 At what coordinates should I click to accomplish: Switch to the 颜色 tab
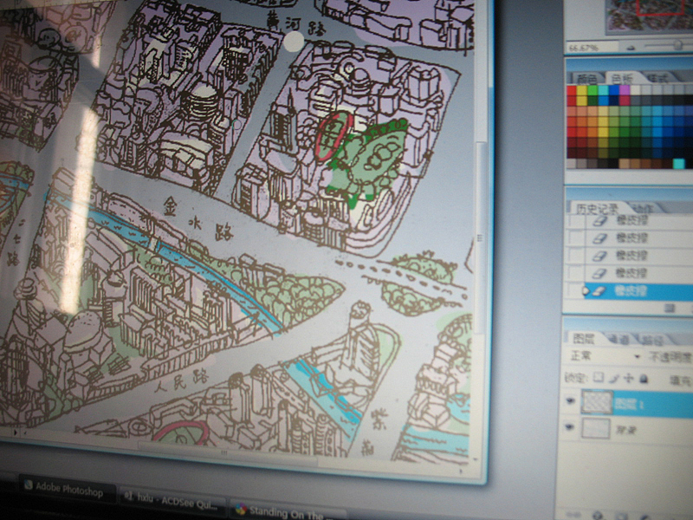point(586,79)
